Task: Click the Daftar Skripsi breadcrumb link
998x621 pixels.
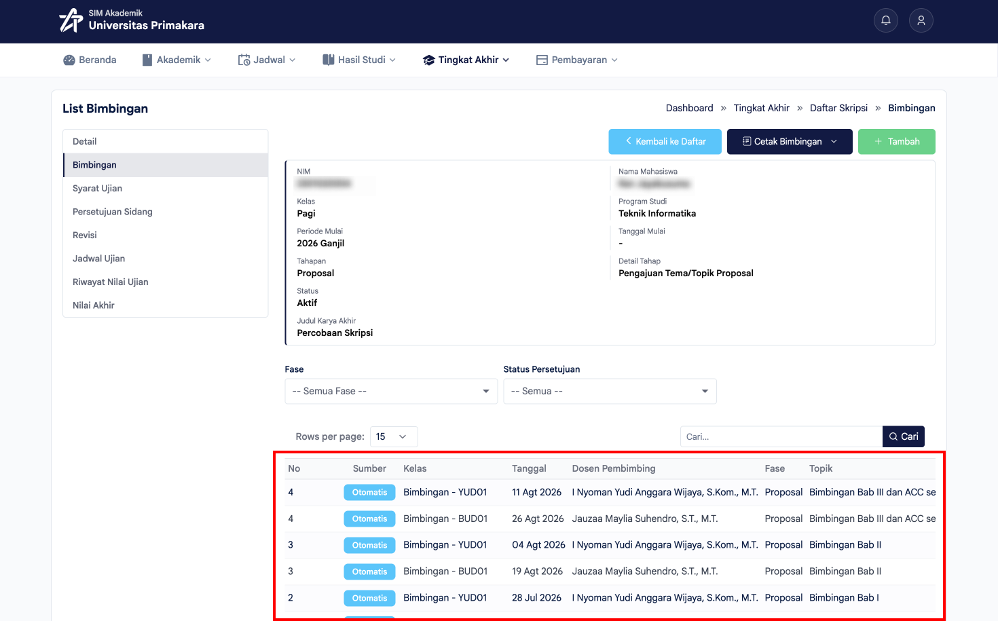Action: tap(838, 108)
